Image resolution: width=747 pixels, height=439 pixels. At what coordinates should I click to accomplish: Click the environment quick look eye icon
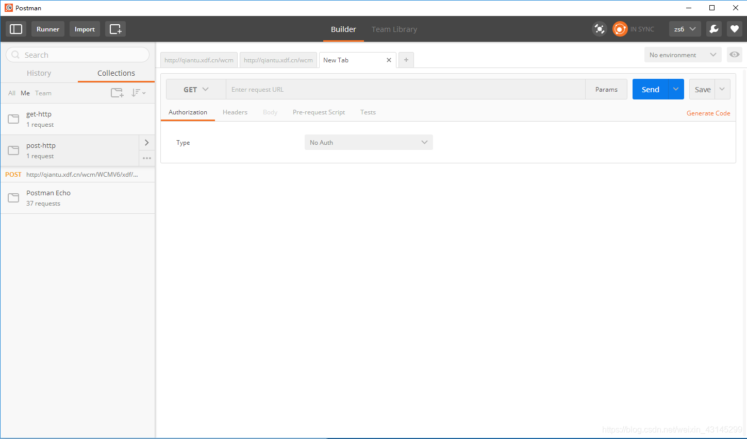click(x=735, y=55)
